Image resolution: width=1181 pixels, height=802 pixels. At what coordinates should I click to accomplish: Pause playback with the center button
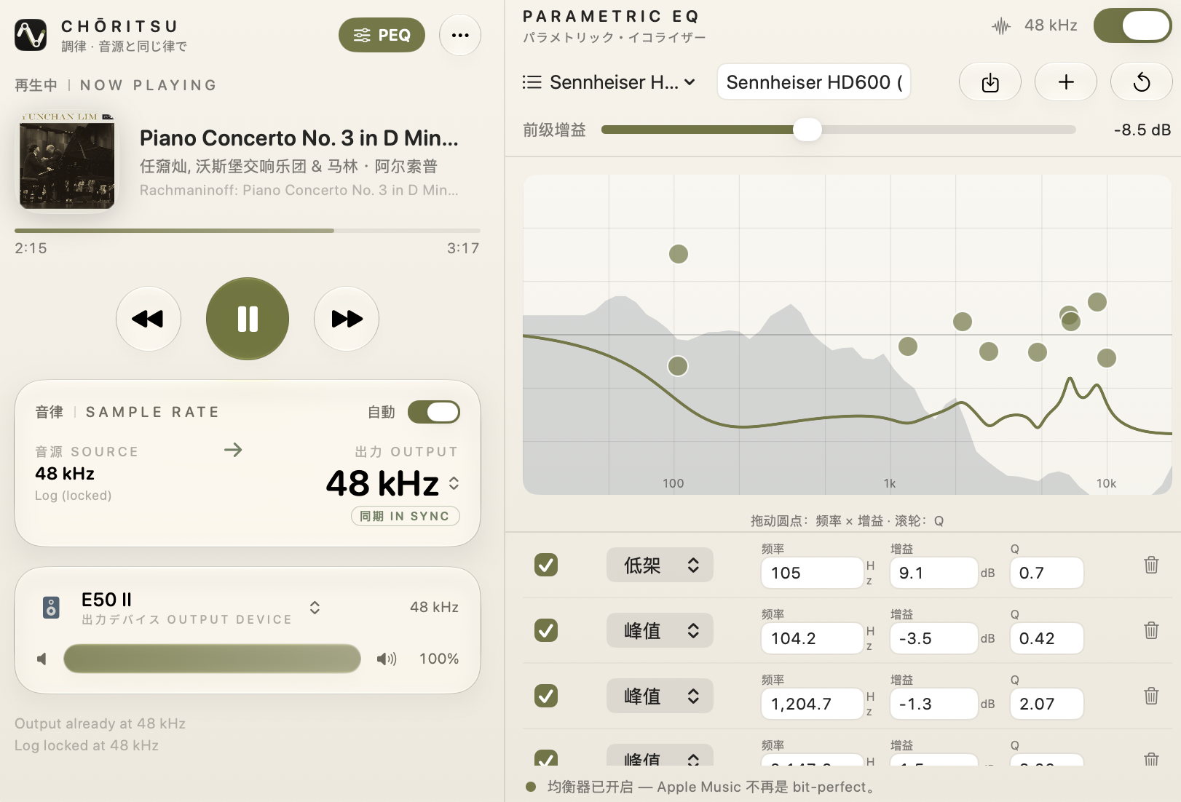point(248,319)
